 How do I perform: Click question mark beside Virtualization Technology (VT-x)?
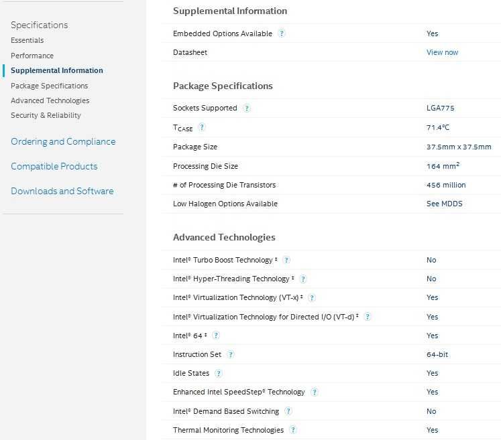pyautogui.click(x=312, y=297)
